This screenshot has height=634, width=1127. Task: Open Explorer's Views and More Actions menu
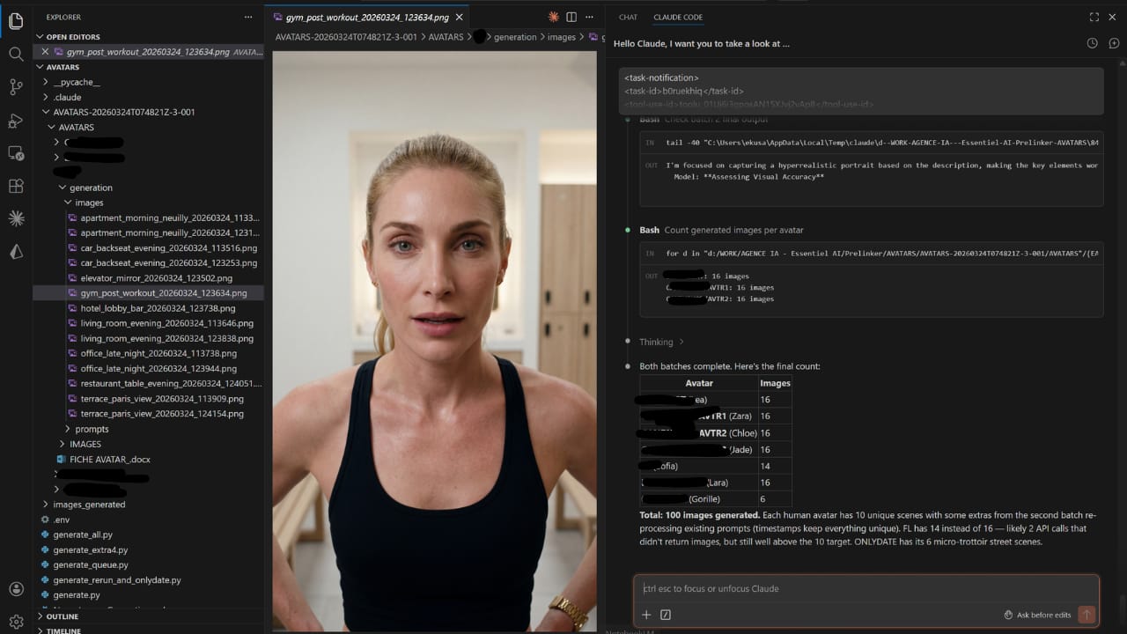pyautogui.click(x=250, y=17)
